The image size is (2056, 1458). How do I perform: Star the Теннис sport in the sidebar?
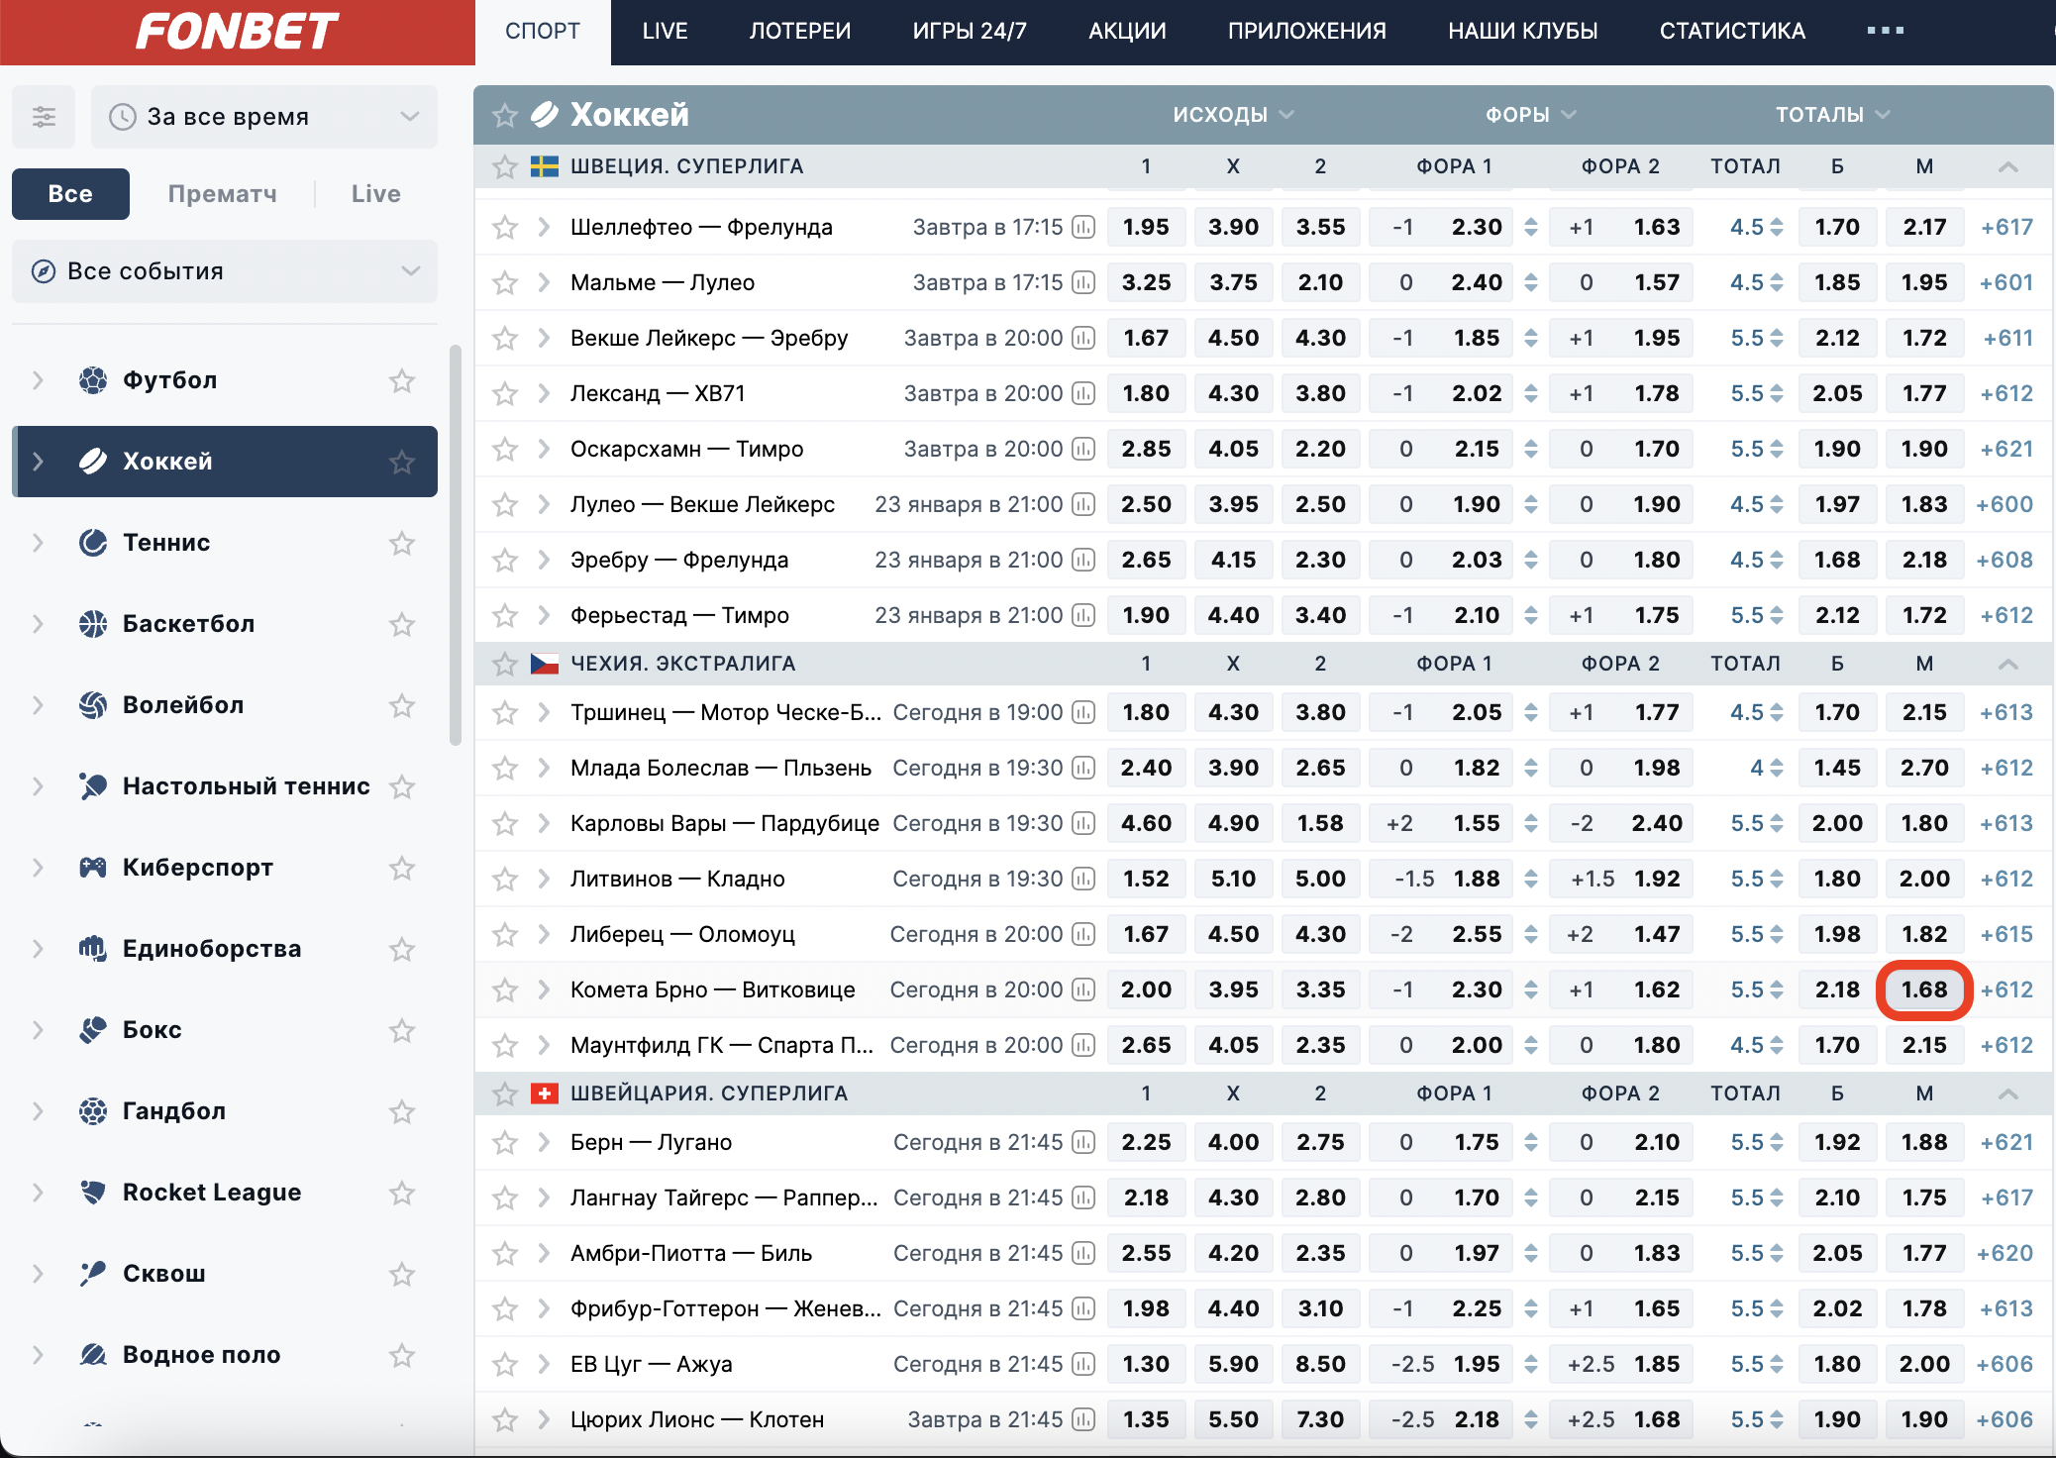[401, 543]
